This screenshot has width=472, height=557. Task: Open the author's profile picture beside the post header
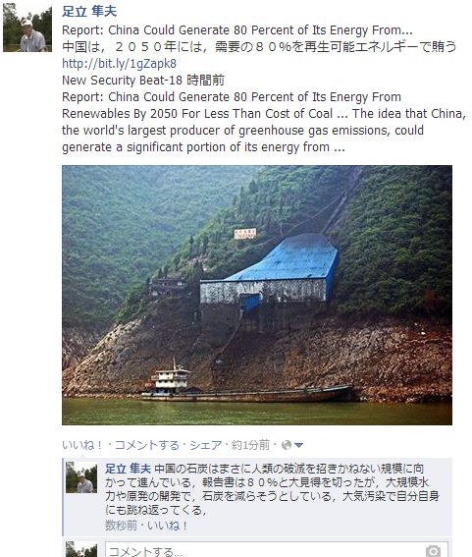click(x=27, y=28)
